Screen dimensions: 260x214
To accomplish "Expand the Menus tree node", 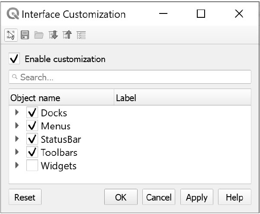I will [17, 126].
